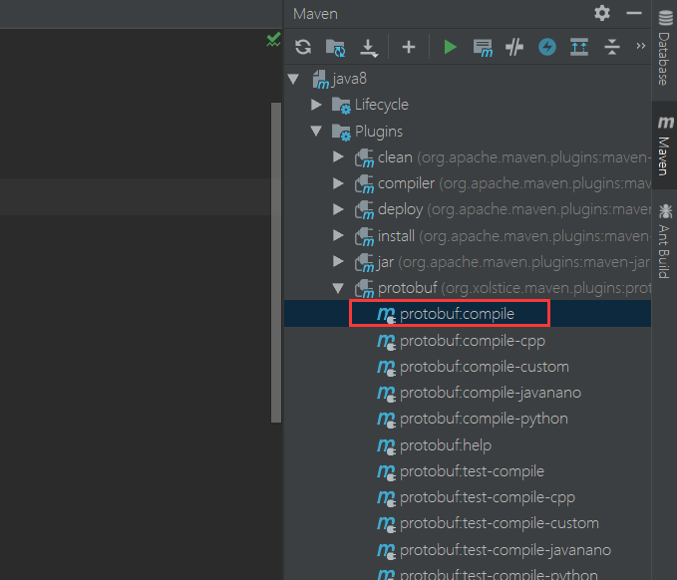Select the protobuf:help goal
The image size is (677, 580).
[468, 444]
